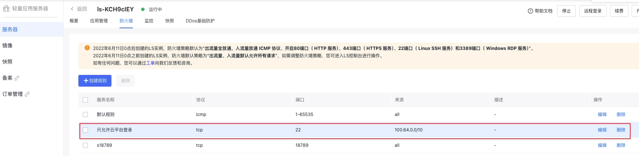The height and width of the screenshot is (156, 639).
Task: Click the plus icon on 创建规则
Action: click(x=86, y=81)
